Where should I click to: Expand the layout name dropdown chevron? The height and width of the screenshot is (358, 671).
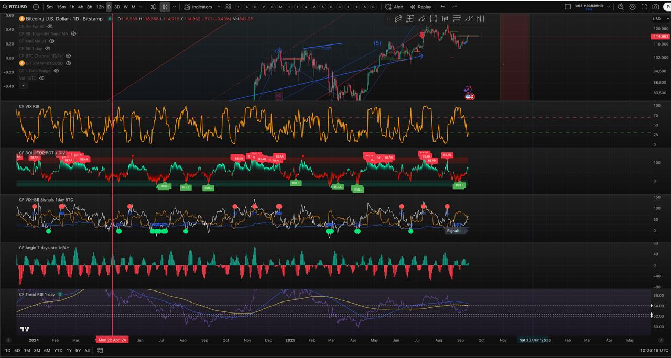pyautogui.click(x=608, y=6)
